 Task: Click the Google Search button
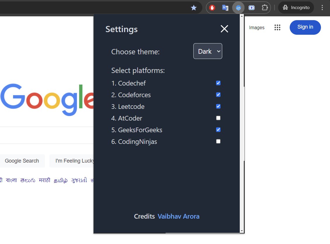point(22,161)
